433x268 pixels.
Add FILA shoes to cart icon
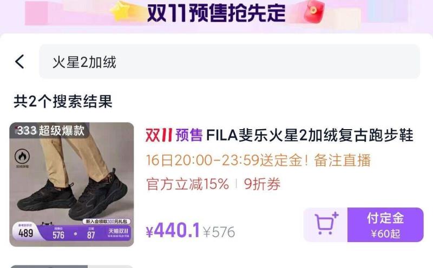(x=326, y=225)
